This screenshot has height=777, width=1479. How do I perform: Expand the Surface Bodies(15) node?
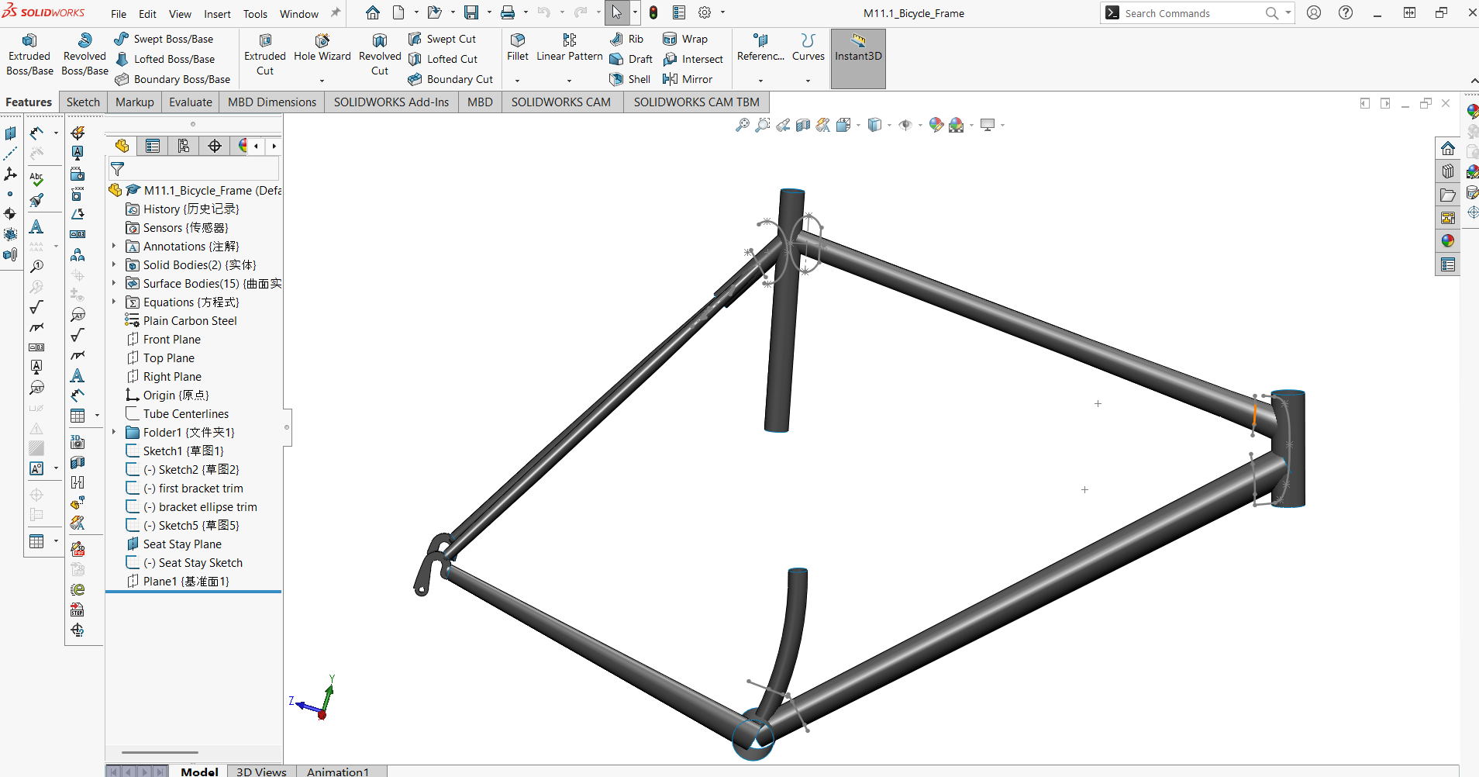pos(114,283)
